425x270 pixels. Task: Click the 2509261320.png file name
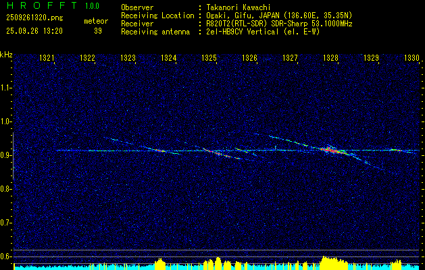[34, 18]
